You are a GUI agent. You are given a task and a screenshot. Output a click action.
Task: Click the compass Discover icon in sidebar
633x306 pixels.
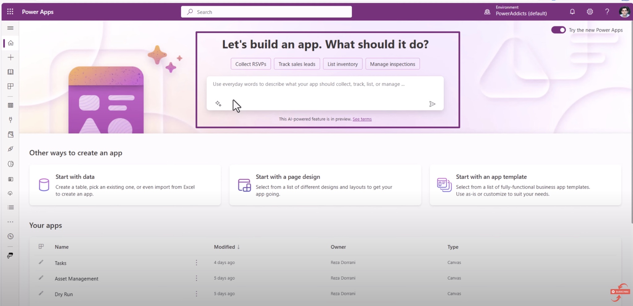tap(11, 236)
